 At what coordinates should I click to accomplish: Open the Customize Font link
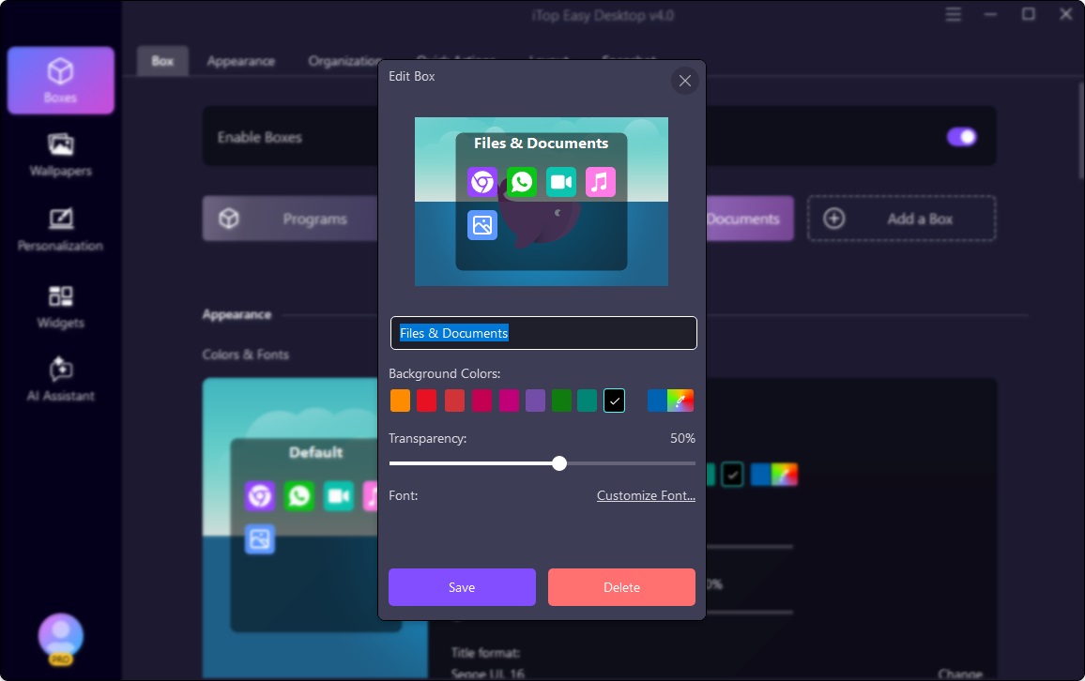[646, 495]
